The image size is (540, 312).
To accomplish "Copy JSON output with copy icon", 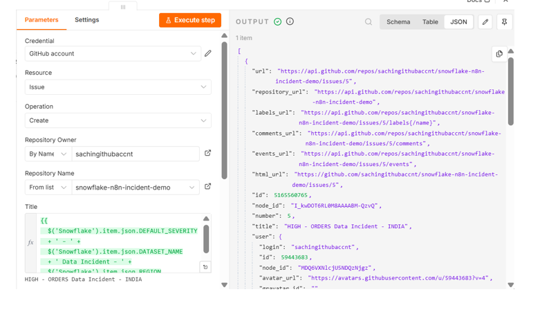I will pyautogui.click(x=499, y=54).
